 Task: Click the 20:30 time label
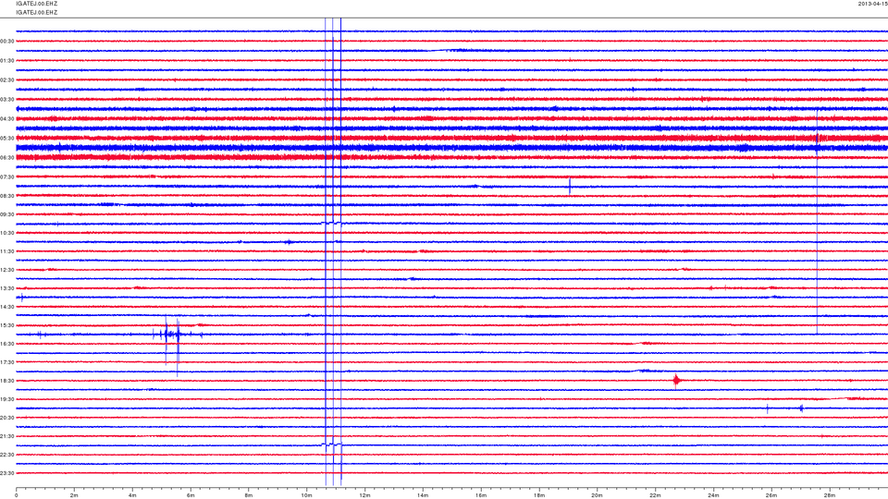pyautogui.click(x=7, y=418)
